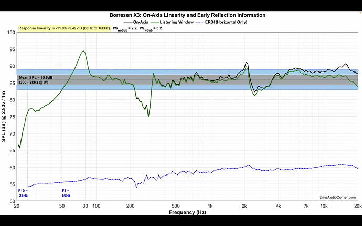Click the SPL (dB) @ 2.83v / 1m axis title
The image size is (362, 226).
tap(4, 117)
